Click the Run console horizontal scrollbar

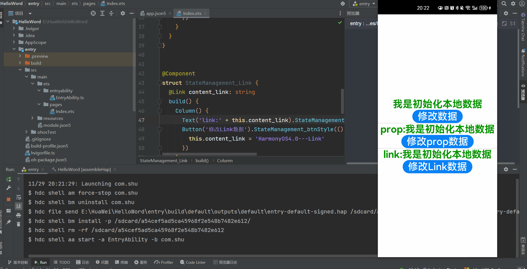pos(203,256)
